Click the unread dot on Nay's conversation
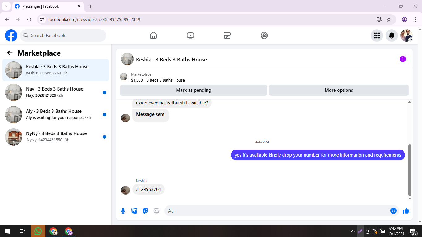This screenshot has width=422, height=237. coord(104,92)
